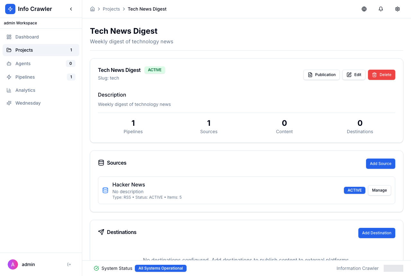The image size is (411, 276).
Task: Delete the Tech News Digest project
Action: [x=381, y=75]
